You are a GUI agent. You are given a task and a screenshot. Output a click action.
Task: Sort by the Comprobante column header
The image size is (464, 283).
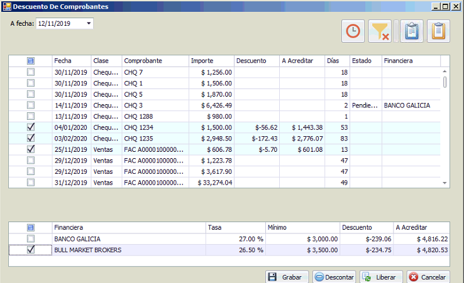point(155,61)
